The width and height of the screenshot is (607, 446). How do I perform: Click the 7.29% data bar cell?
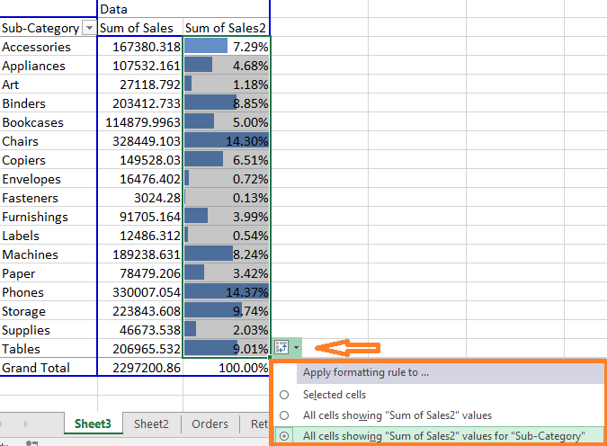pos(227,47)
